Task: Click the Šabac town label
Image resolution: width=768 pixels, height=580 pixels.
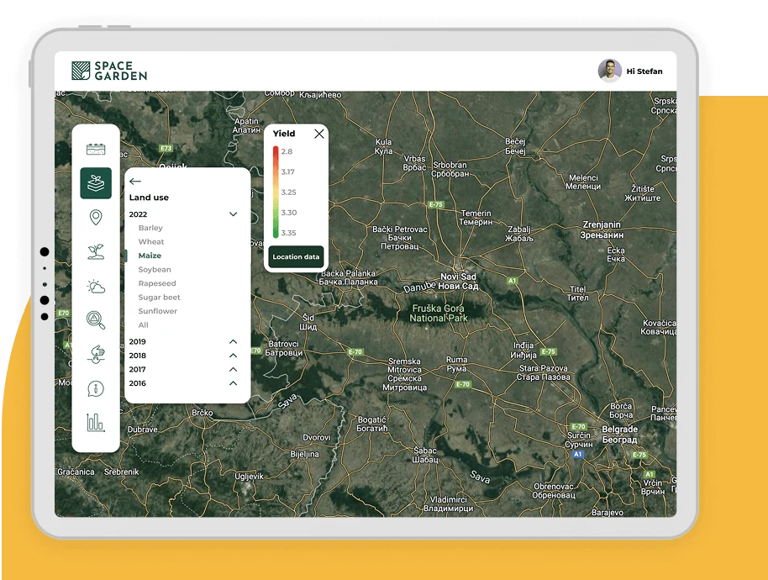Action: (424, 455)
